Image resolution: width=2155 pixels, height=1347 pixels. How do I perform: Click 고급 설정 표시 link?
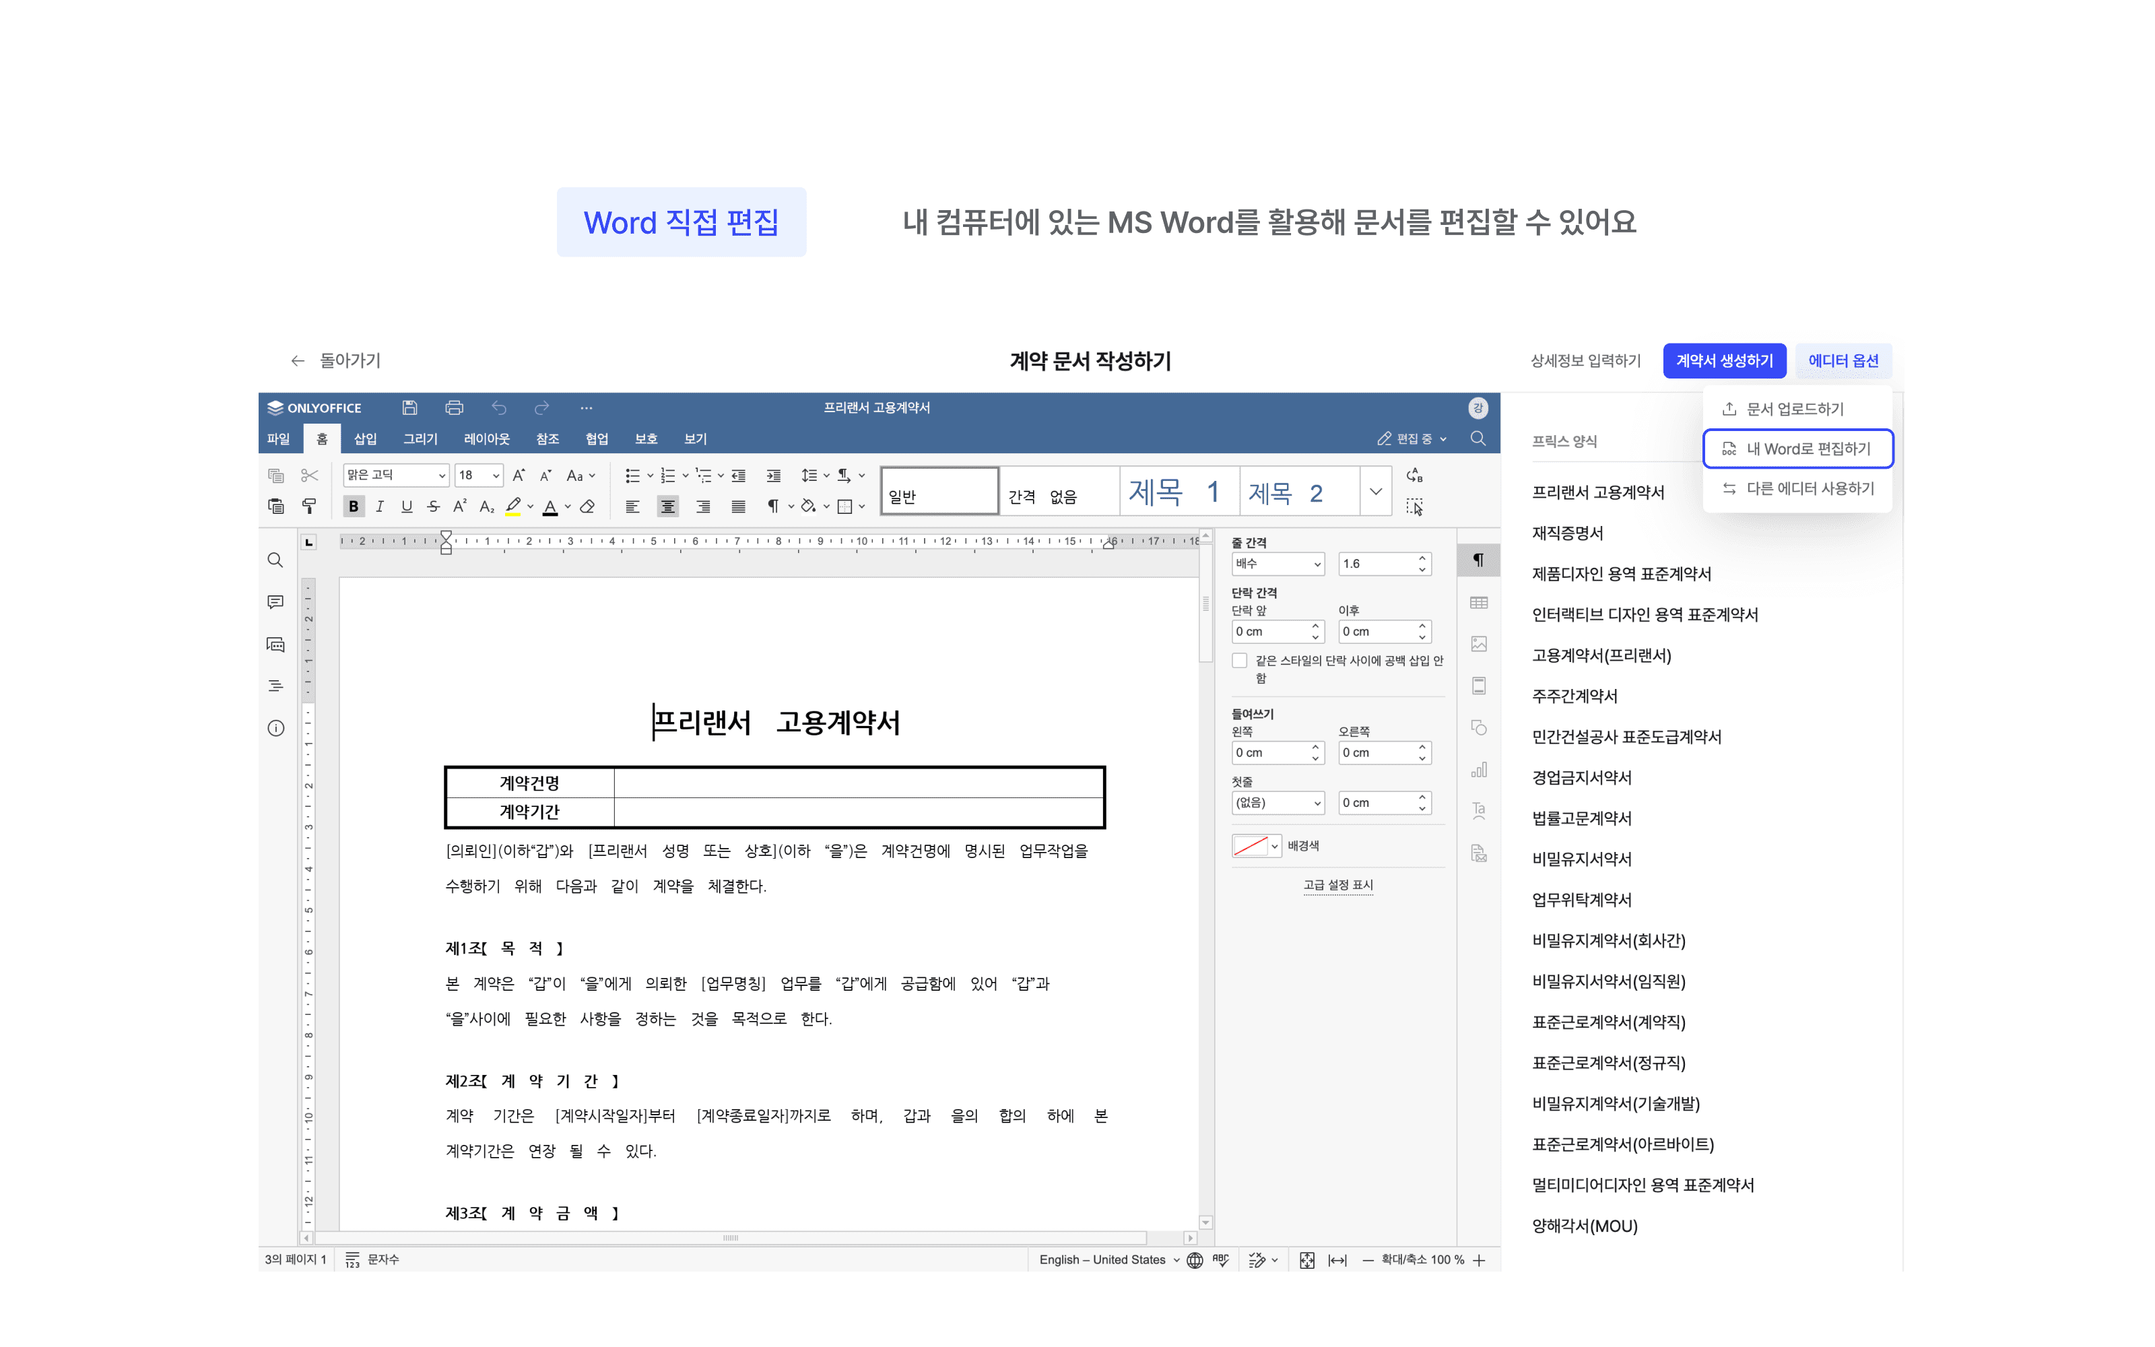(x=1337, y=884)
